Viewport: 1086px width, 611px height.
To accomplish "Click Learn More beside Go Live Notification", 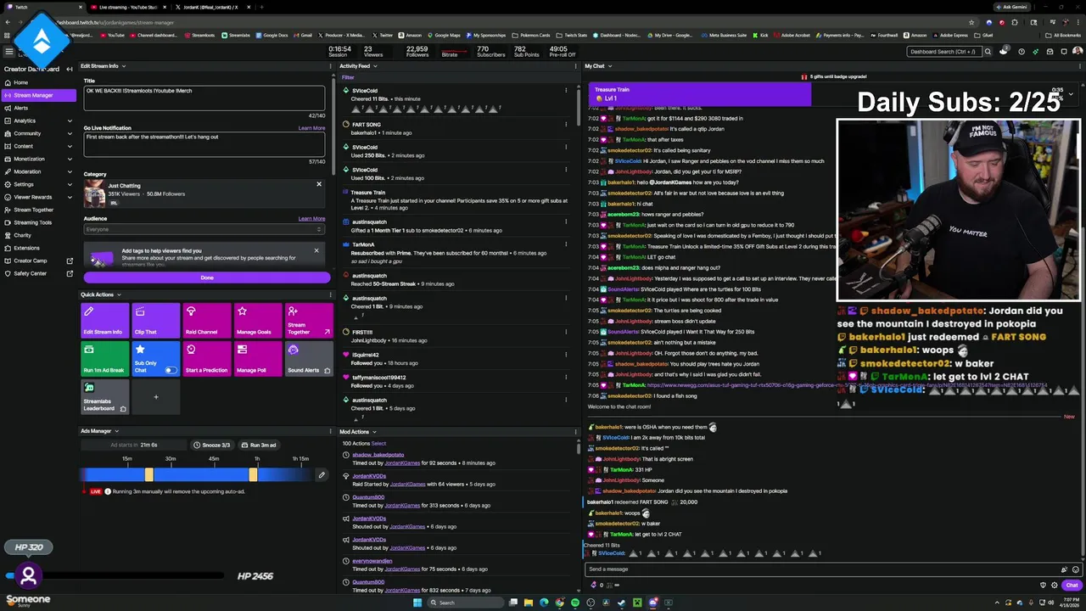I will (x=311, y=128).
